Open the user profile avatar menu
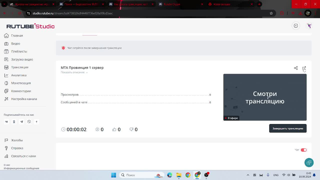320x180 pixels. click(x=309, y=26)
